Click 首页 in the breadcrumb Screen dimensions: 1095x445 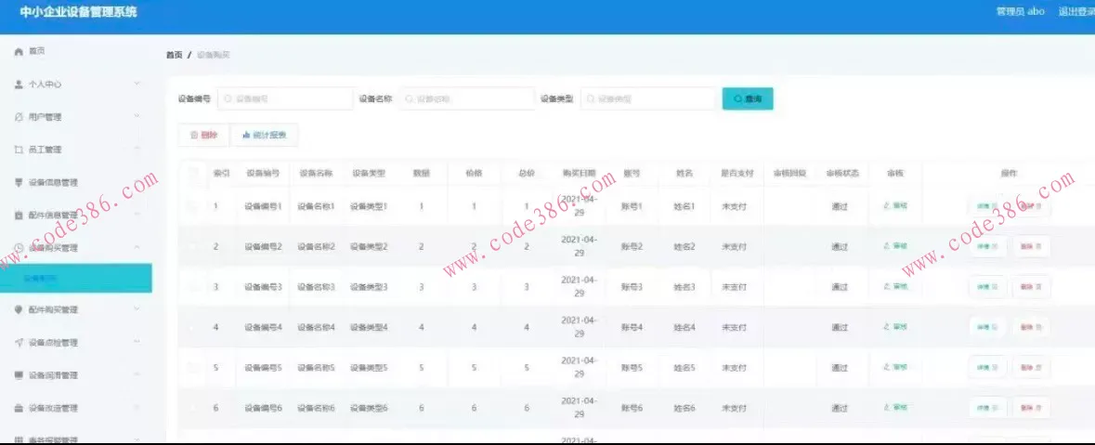pos(174,55)
